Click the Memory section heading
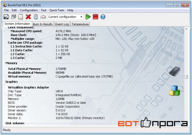Image resolution: width=192 pixels, height=135 pixels. click(x=11, y=63)
